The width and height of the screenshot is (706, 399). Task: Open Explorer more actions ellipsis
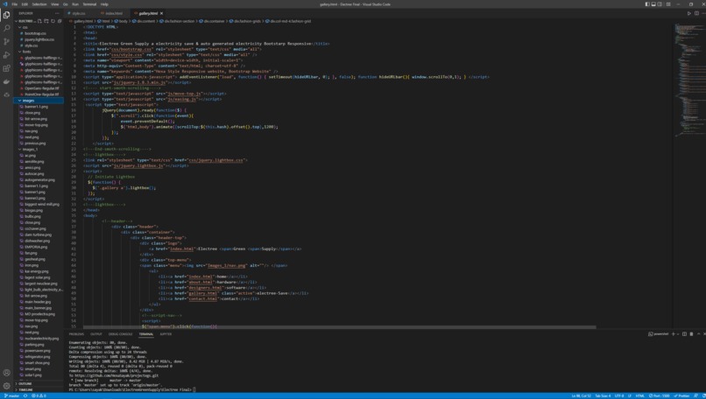click(57, 13)
